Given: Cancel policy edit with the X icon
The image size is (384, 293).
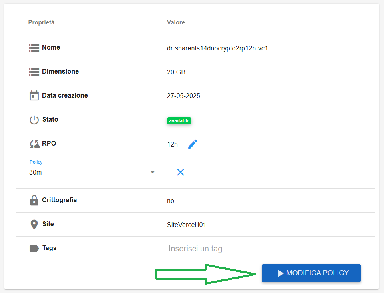Looking at the screenshot, I should (x=181, y=172).
